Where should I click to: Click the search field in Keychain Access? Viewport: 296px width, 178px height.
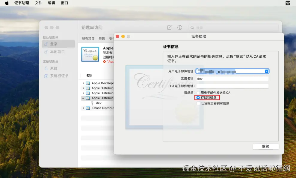coord(233,28)
